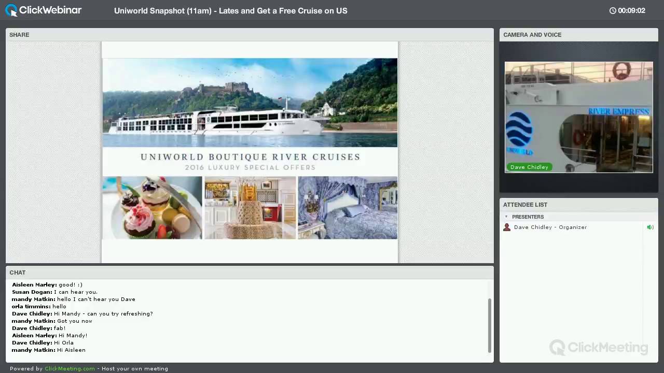Click chat message 'orla timmins: hello'
664x373 pixels.
pos(39,307)
